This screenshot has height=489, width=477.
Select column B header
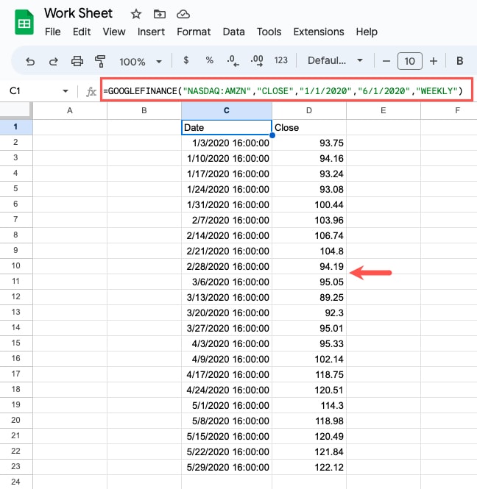coord(144,111)
